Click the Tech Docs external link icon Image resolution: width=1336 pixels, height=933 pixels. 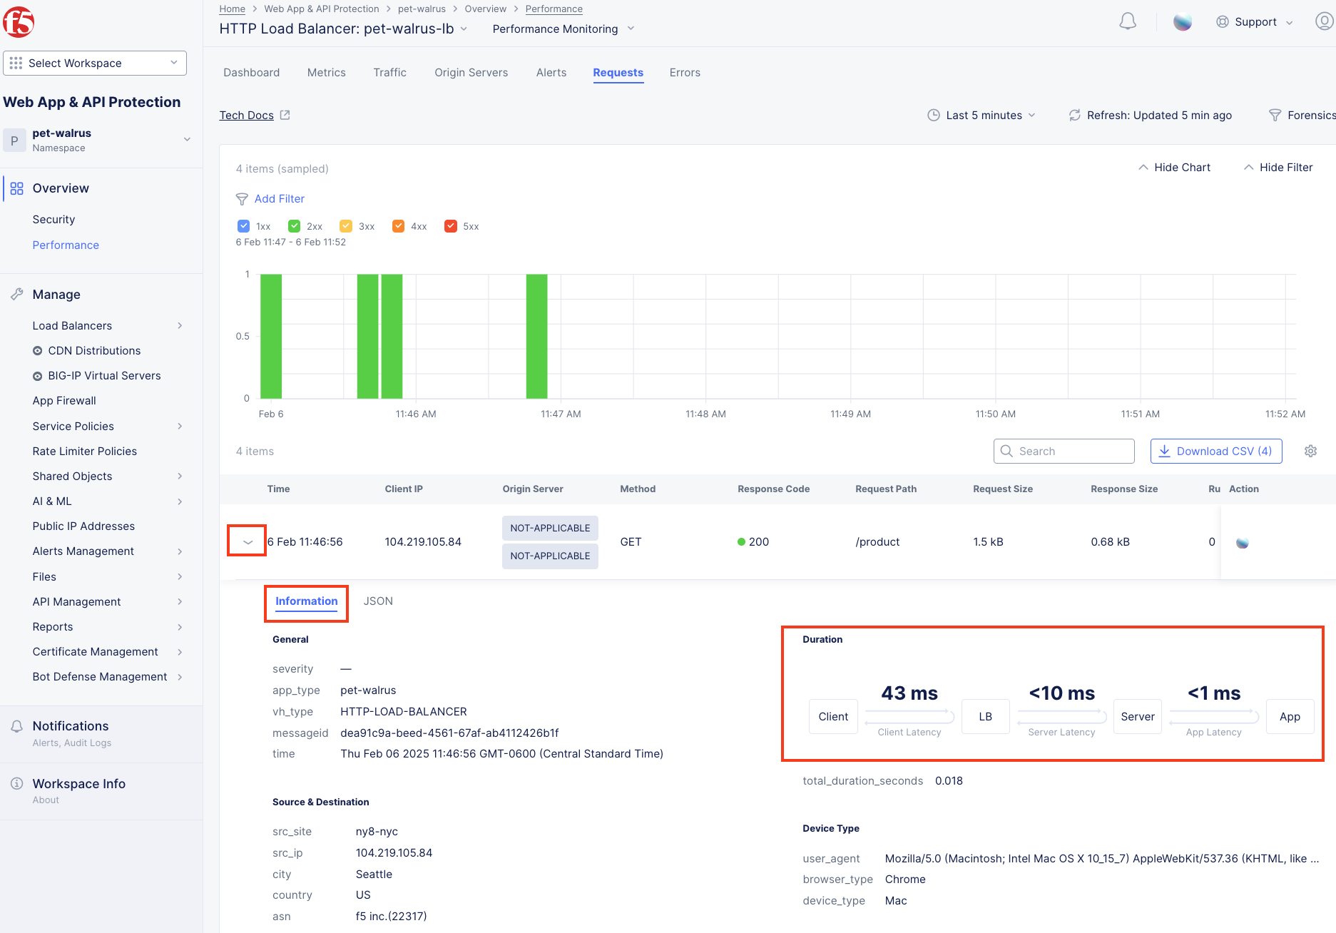coord(285,115)
